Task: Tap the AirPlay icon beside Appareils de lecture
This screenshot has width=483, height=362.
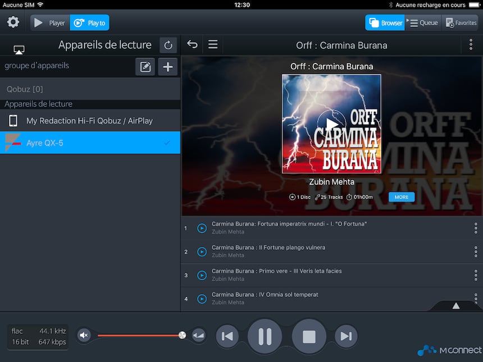Action: 19,49
